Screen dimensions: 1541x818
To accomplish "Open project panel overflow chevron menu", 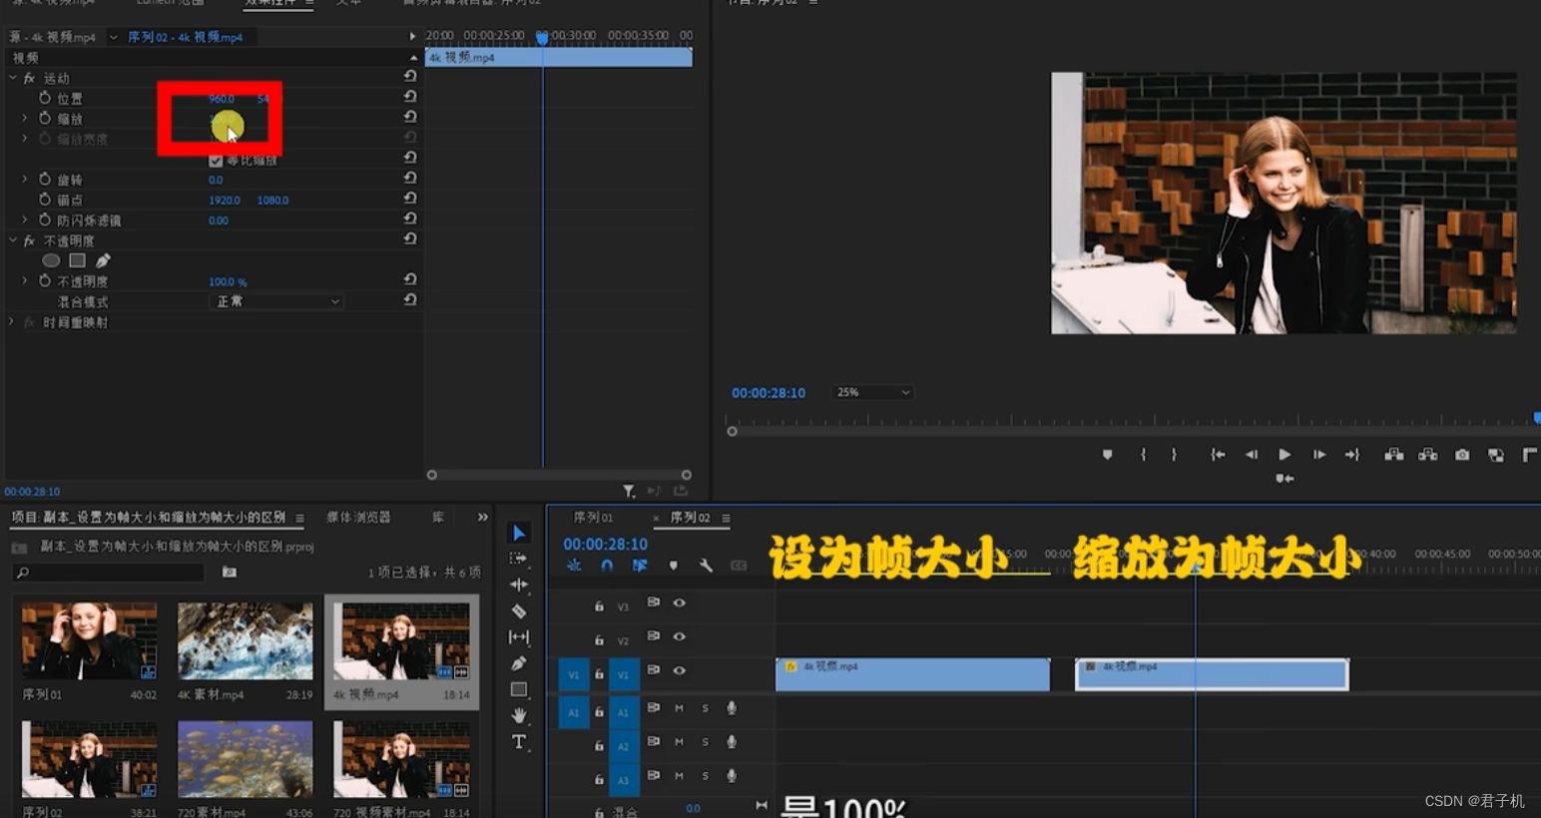I will [483, 517].
